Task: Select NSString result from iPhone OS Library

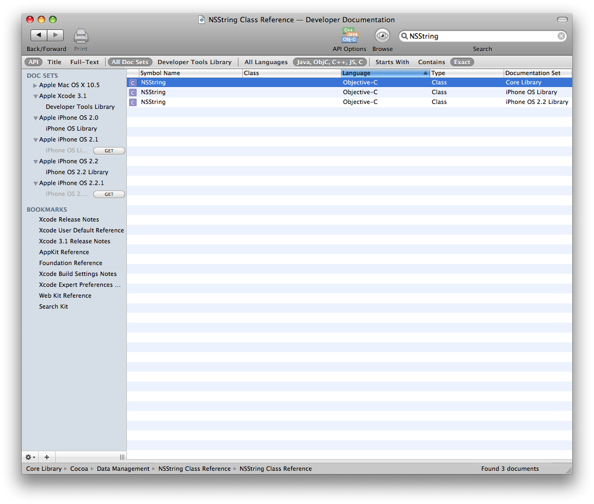Action: 350,93
